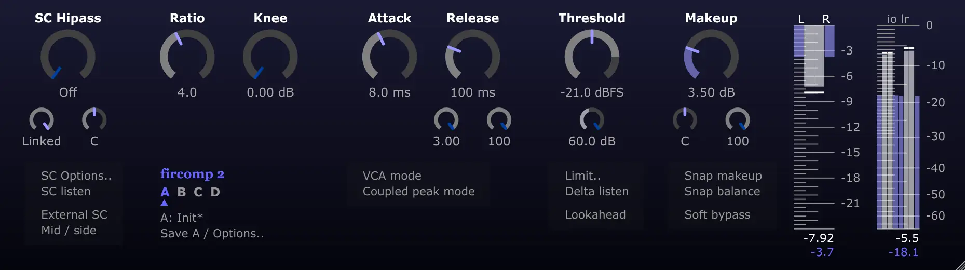965x270 pixels.
Task: Click the Threshold knob
Action: point(592,56)
